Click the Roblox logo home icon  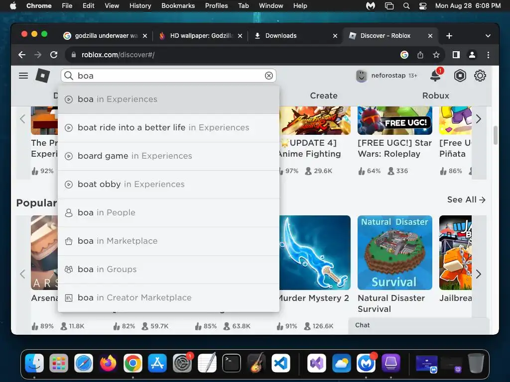click(43, 76)
